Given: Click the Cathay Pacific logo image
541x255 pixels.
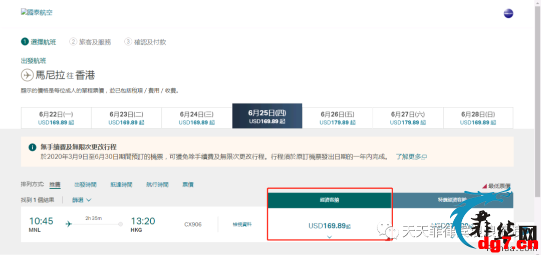Looking at the screenshot, I should click(x=37, y=13).
